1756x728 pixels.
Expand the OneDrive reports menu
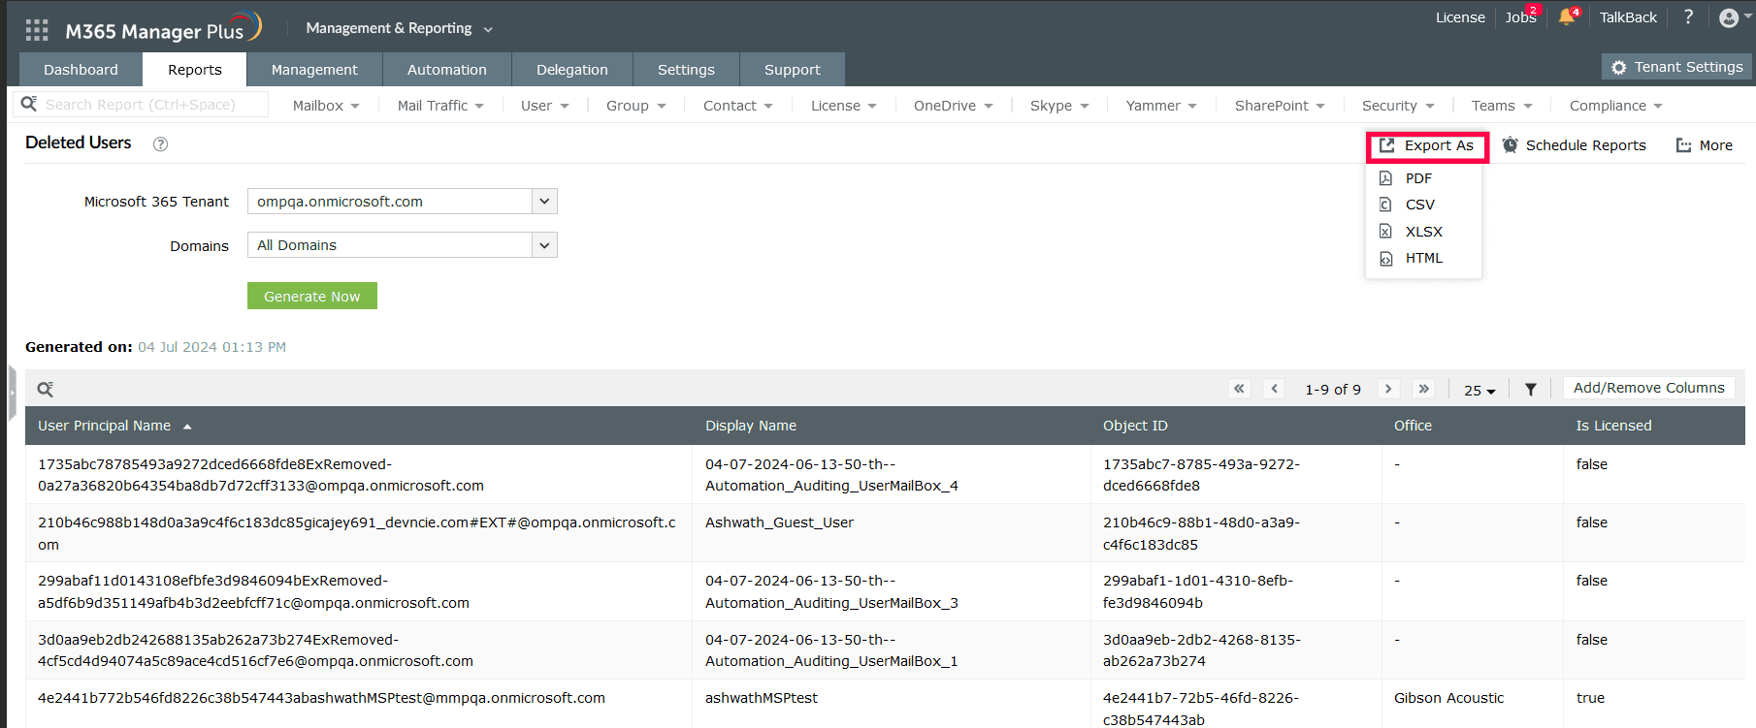953,106
